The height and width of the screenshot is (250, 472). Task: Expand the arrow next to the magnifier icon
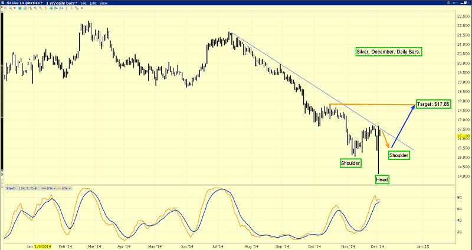(15, 8)
